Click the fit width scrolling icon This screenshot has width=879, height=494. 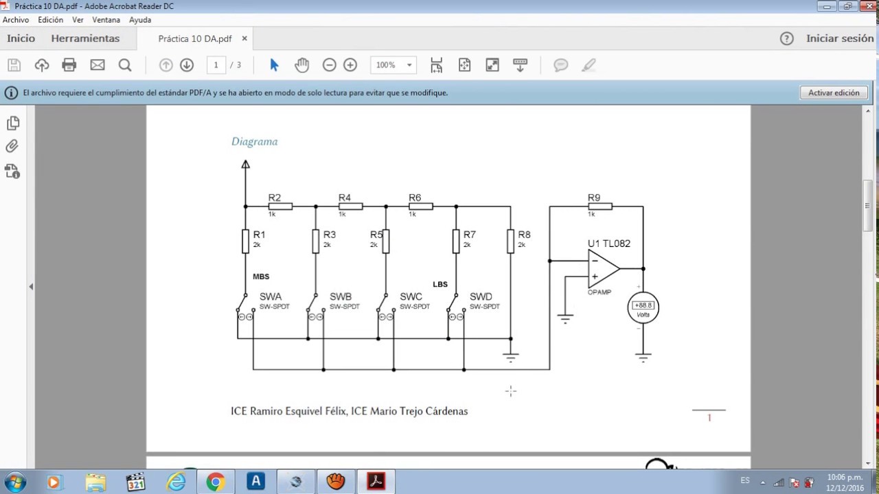(437, 65)
